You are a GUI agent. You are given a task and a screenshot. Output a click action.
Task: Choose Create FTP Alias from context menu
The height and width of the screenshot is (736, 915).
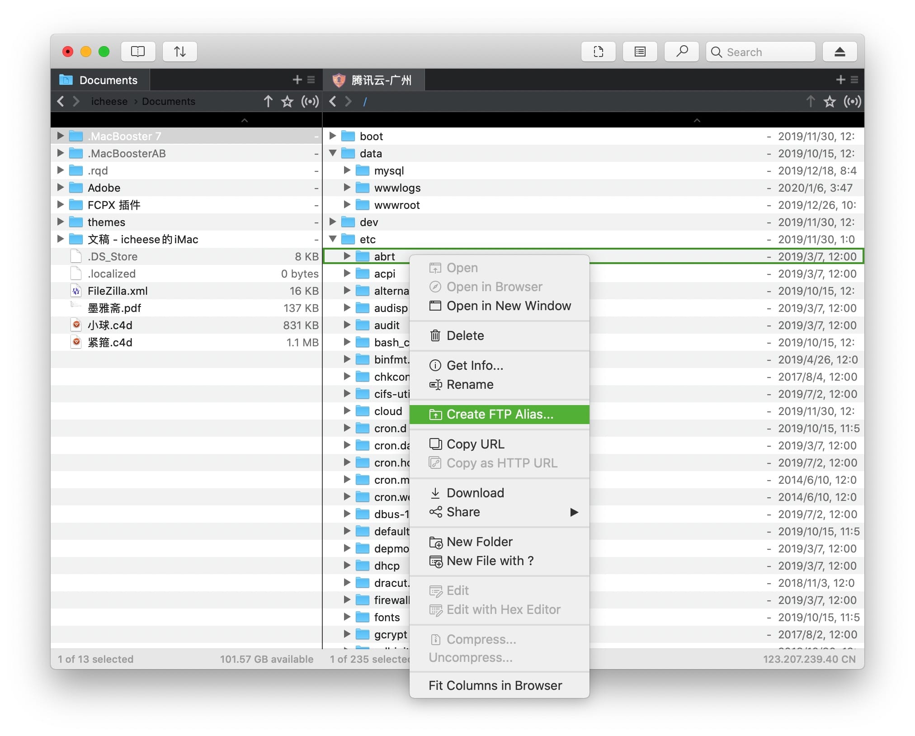click(499, 415)
